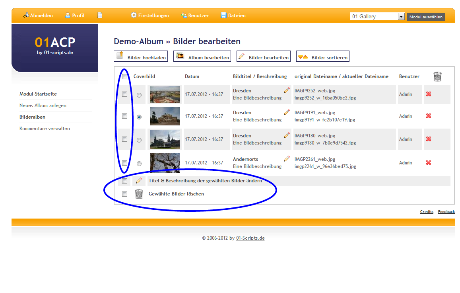460x293 pixels.
Task: Open thumbnail of IMGP9252_web.jpg
Action: click(x=165, y=94)
